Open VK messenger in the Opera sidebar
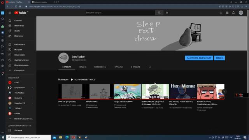Viewport: 249px width, 140px height. [x=3, y=33]
